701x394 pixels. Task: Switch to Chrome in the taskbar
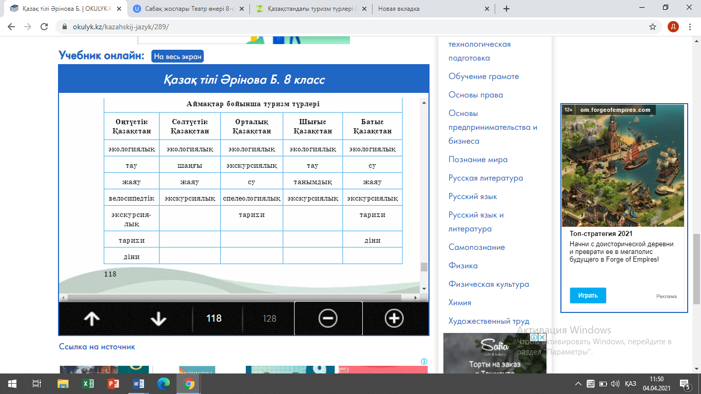click(x=189, y=384)
